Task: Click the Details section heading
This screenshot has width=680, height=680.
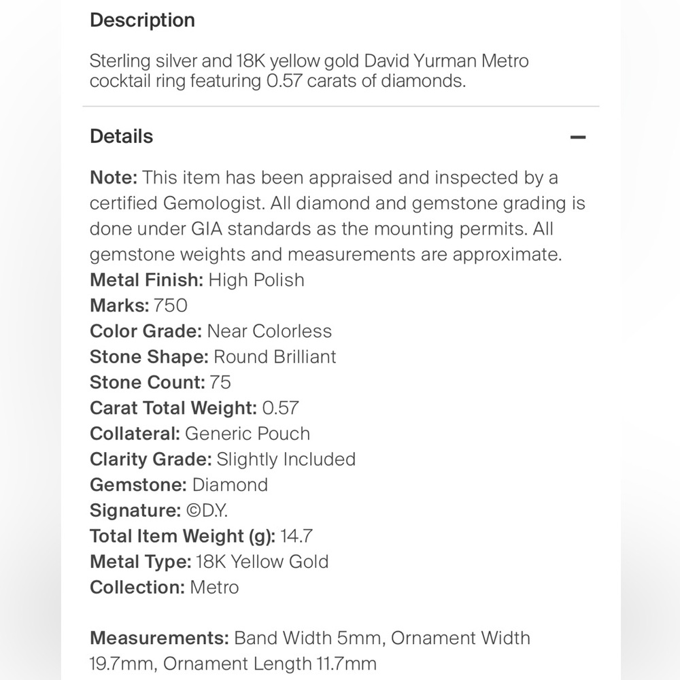Action: click(x=122, y=136)
